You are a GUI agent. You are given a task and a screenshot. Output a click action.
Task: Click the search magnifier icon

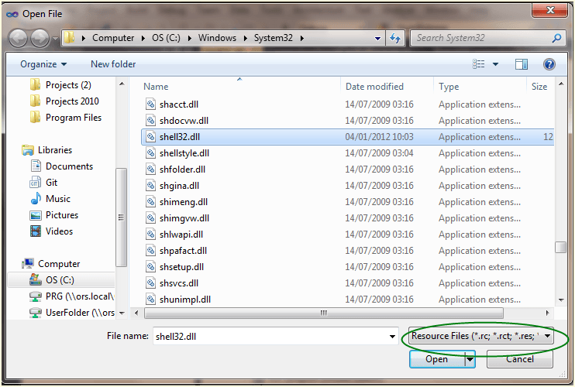[556, 38]
